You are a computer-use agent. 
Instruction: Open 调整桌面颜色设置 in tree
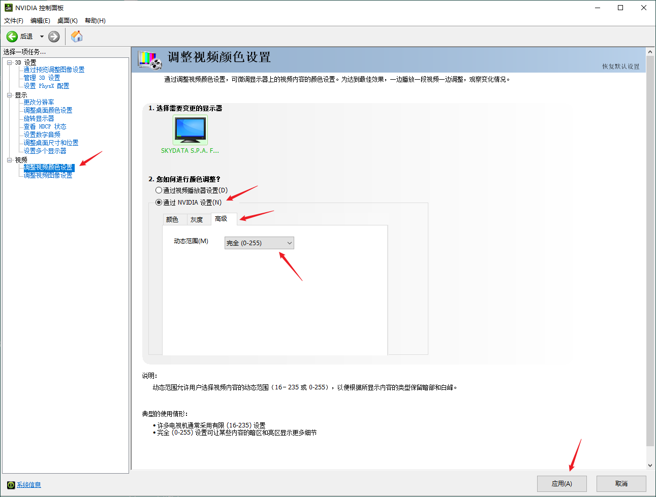[x=48, y=110]
